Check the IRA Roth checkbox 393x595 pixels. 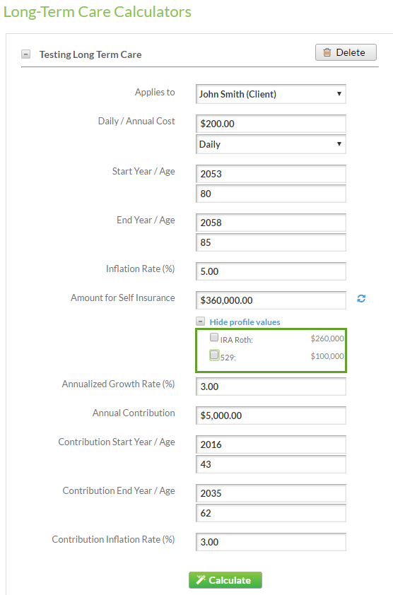tap(214, 337)
